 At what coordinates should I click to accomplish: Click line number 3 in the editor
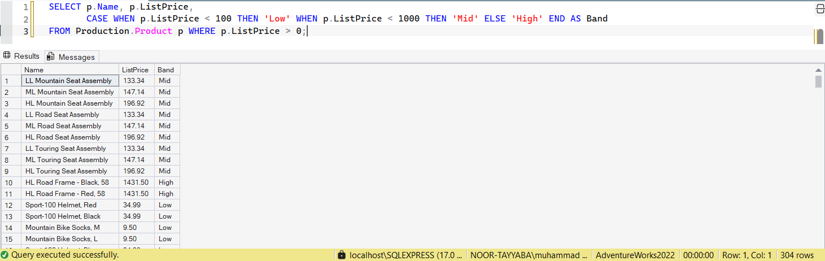coord(25,31)
